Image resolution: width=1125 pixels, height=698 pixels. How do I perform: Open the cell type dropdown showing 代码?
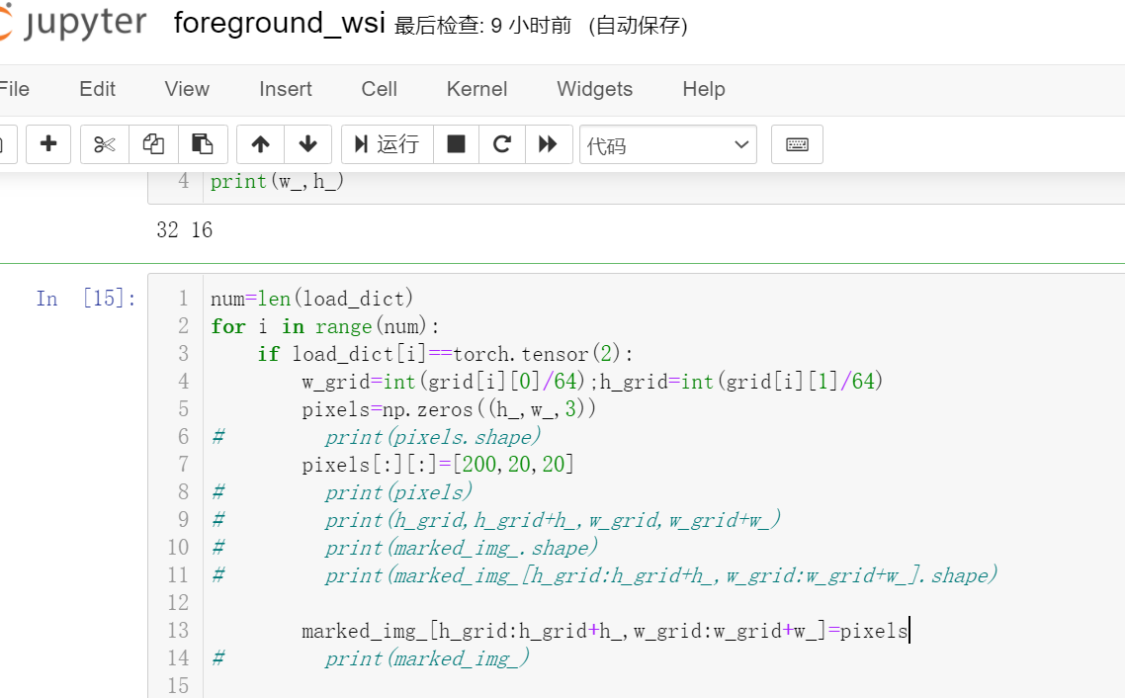tap(668, 143)
